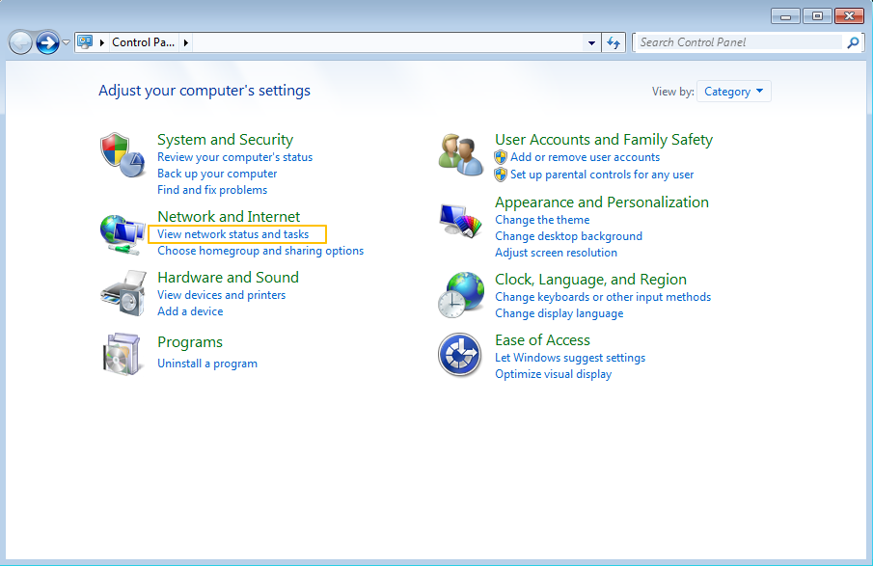873x566 pixels.
Task: Open the Network and Internet globe icon
Action: point(122,233)
